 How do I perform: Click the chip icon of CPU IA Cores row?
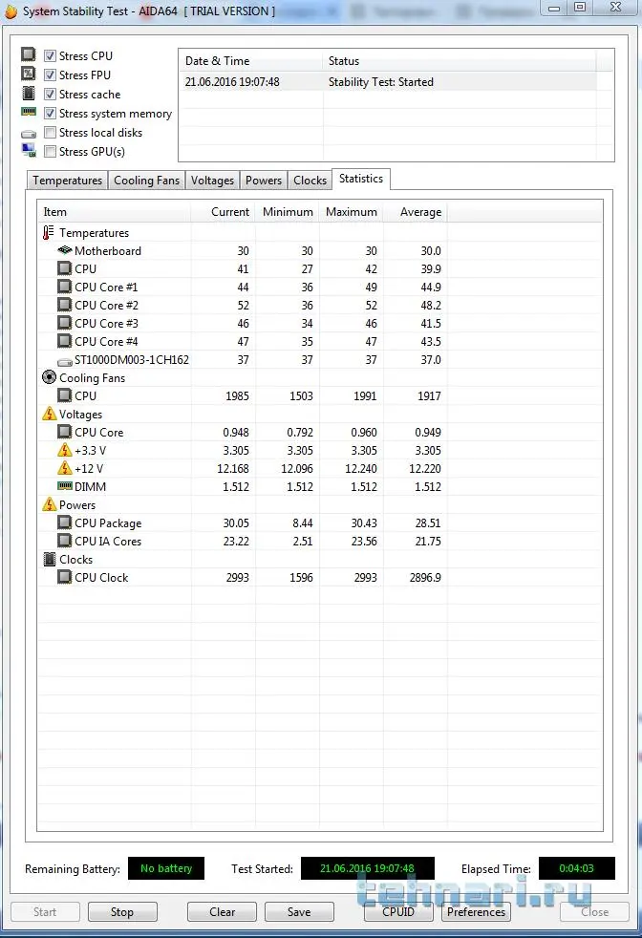point(64,541)
